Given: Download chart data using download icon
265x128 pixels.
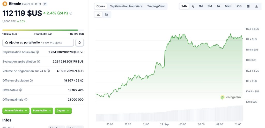Looking at the screenshot, I should 256,6.
